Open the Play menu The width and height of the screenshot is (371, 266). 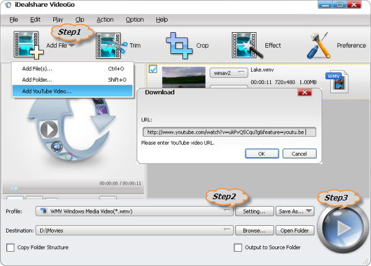pyautogui.click(x=58, y=20)
